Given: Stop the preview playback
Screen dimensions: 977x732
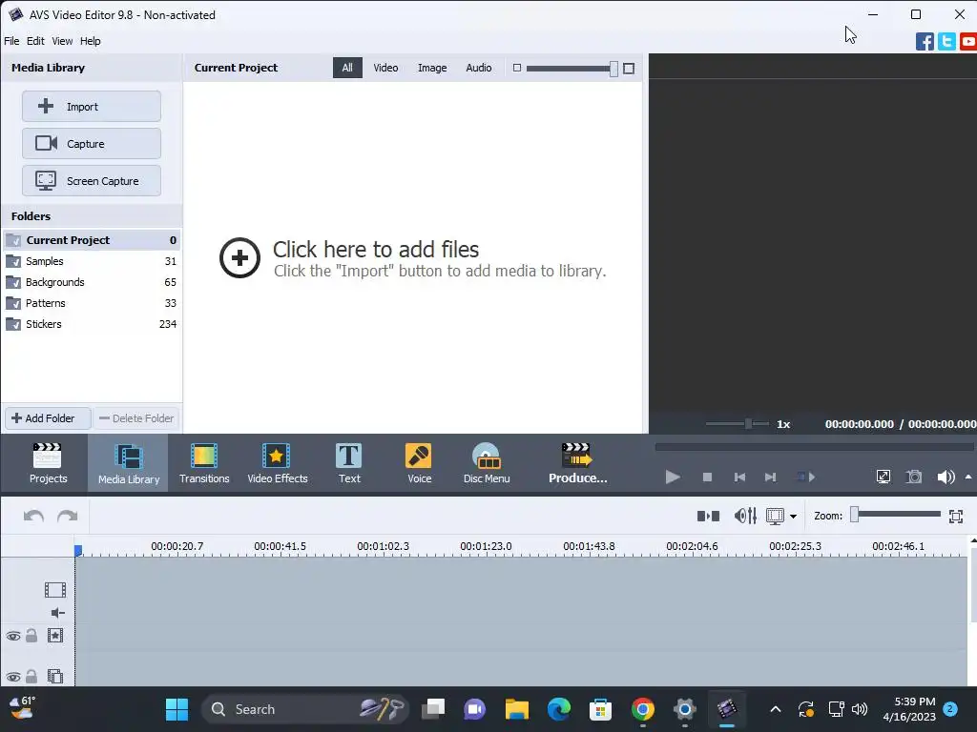Looking at the screenshot, I should tap(707, 478).
